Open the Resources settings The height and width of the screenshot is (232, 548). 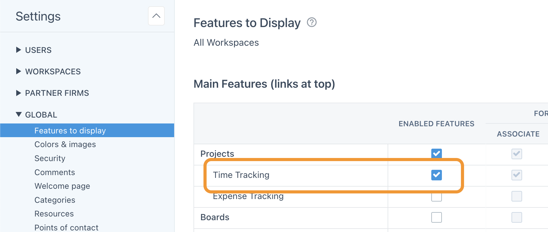tap(54, 213)
